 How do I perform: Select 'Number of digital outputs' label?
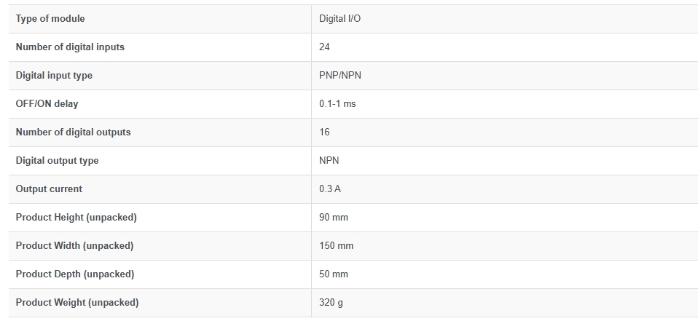tap(73, 132)
